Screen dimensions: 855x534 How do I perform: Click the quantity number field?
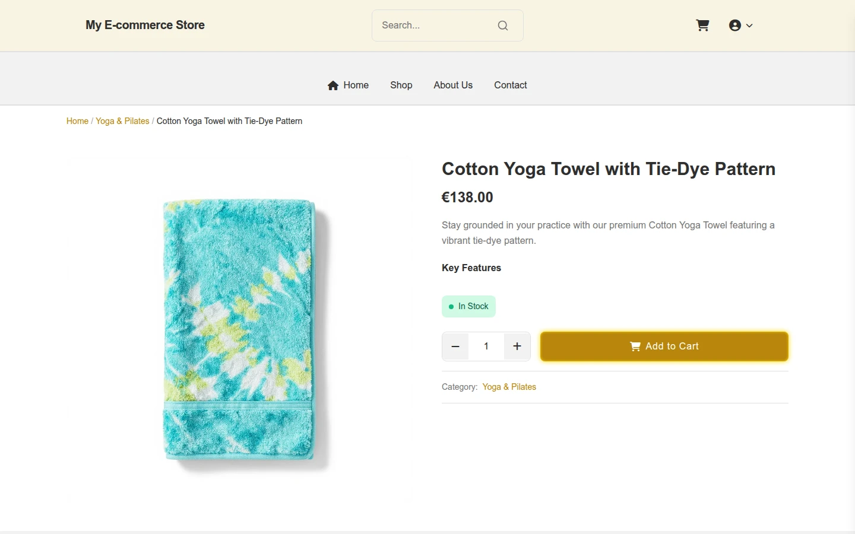point(486,347)
